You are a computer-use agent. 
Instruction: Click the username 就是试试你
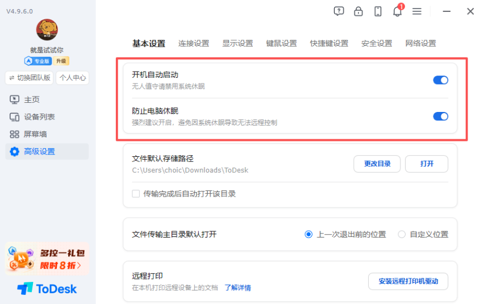click(x=47, y=50)
